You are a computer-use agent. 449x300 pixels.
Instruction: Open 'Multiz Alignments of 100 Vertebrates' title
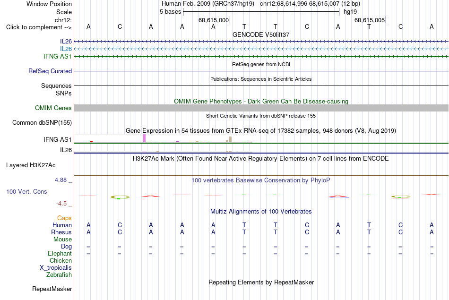(261, 212)
